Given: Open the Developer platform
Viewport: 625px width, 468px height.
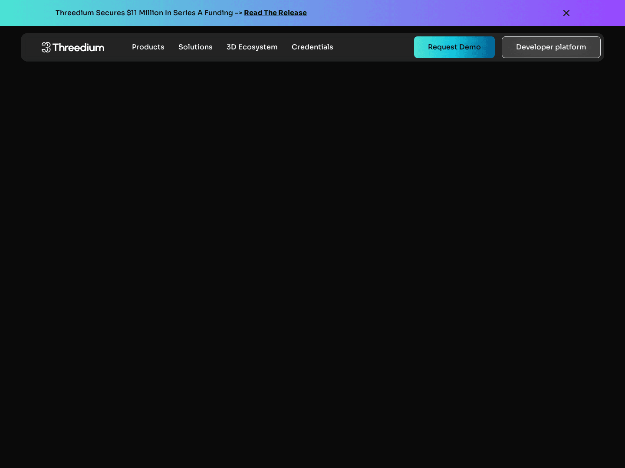Looking at the screenshot, I should pos(551,47).
